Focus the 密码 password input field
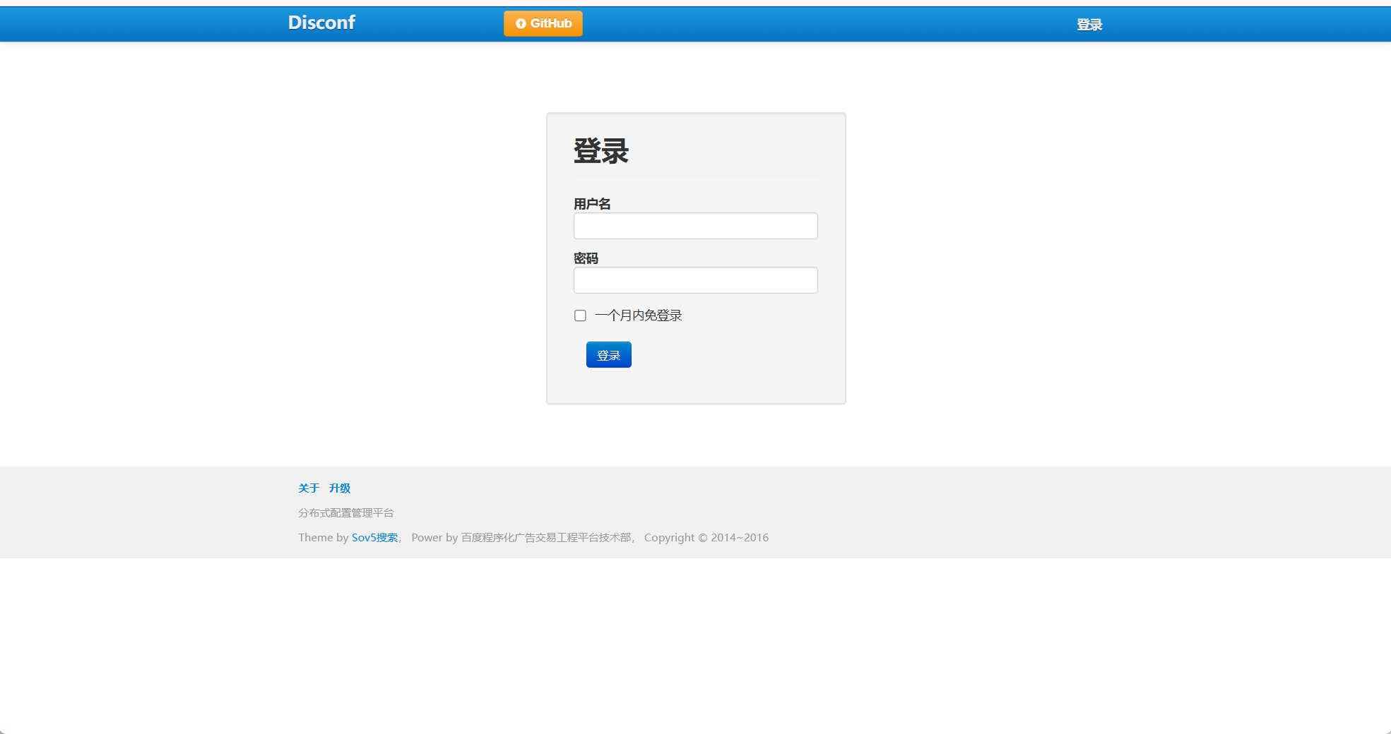The image size is (1391, 734). click(x=695, y=280)
